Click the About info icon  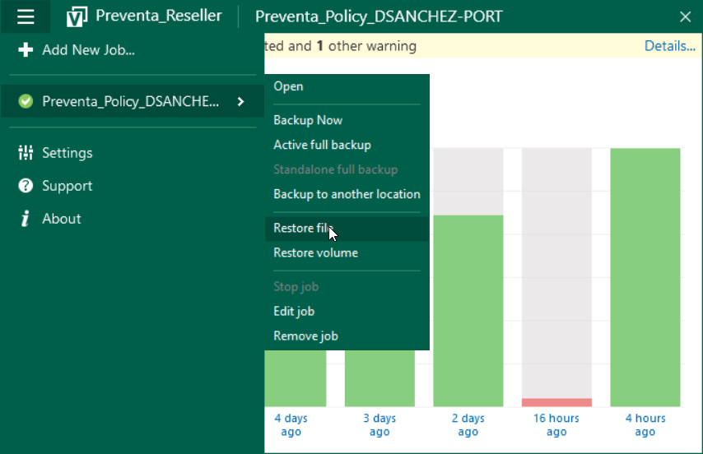26,219
